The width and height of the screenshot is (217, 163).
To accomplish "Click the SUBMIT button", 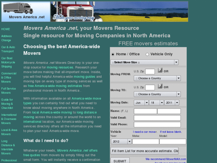I will (120, 161).
